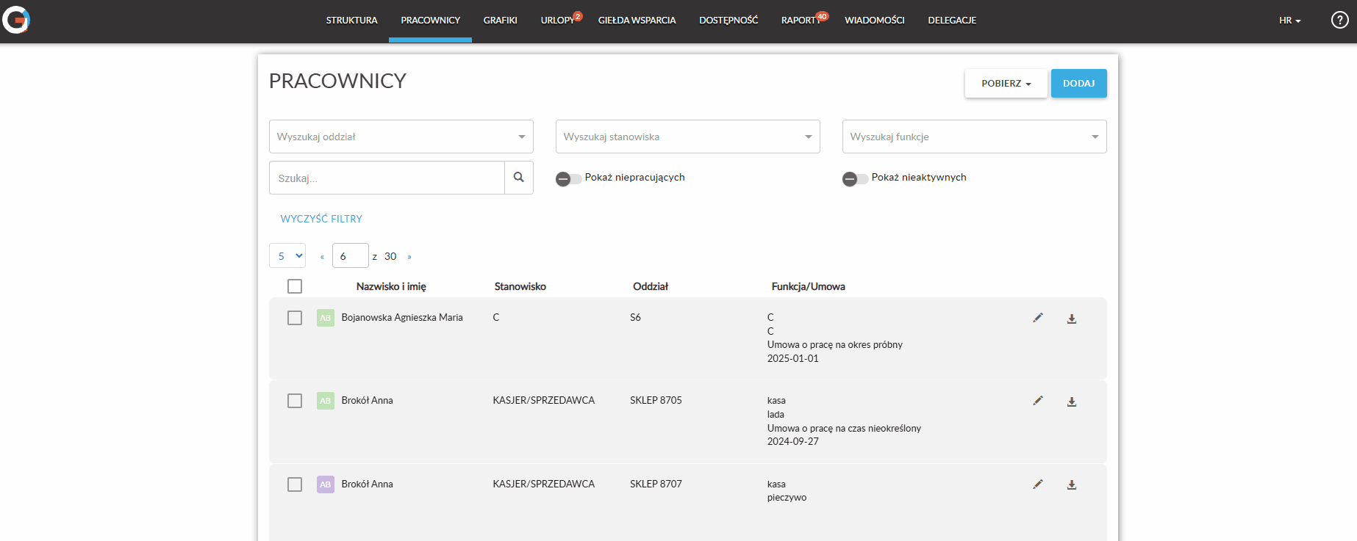Screen dimensions: 1357x541
Task: Click download icon for Brokół Anna SKLEP 8707
Action: point(1071,484)
